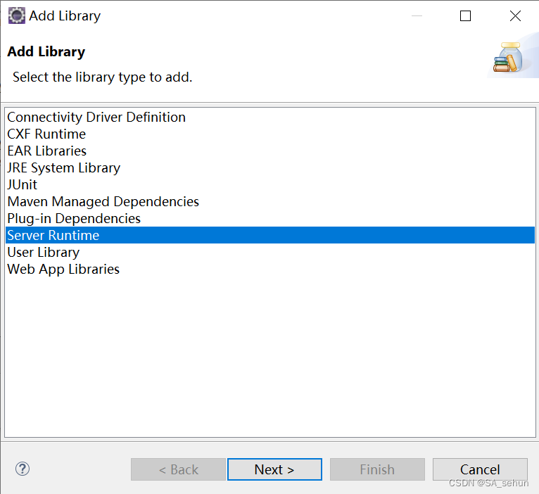This screenshot has height=494, width=539.
Task: Close the Add Library dialog window
Action: (515, 16)
